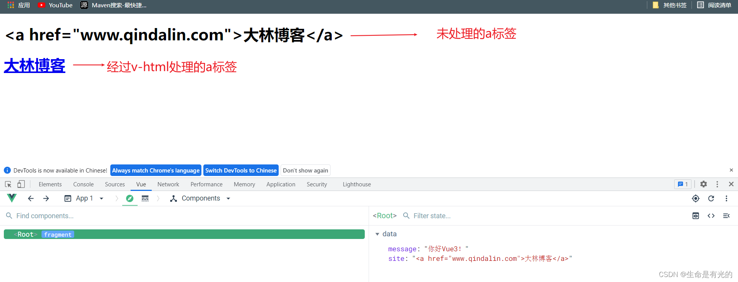
Task: Open the 其他书签 folder
Action: (x=669, y=5)
